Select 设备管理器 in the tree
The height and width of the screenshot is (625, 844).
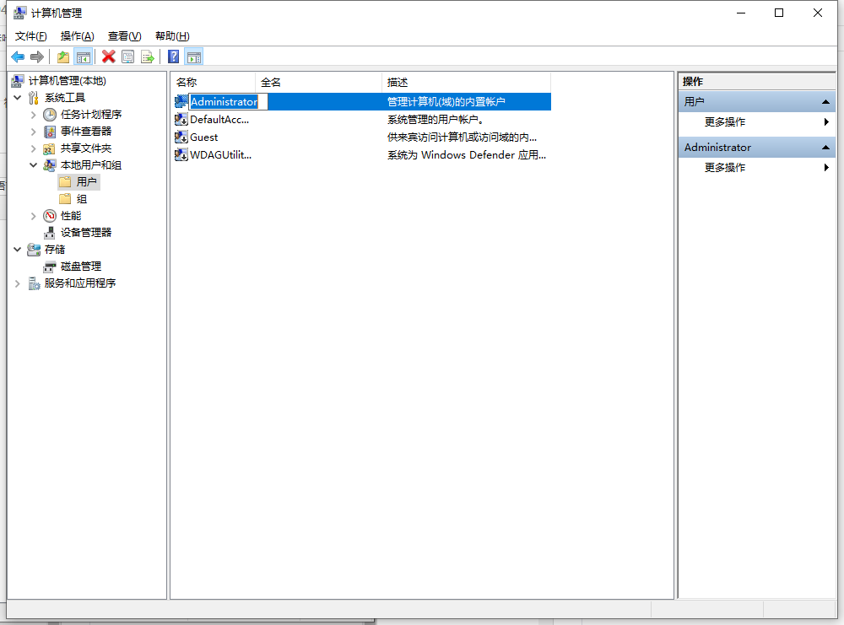(85, 233)
